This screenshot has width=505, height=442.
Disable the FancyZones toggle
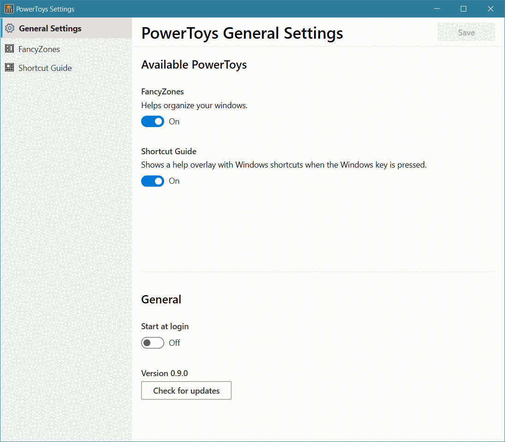tap(153, 121)
